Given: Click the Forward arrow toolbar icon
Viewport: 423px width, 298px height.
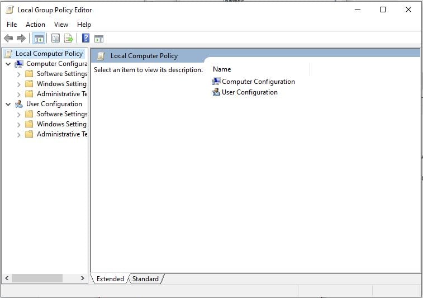Looking at the screenshot, I should pos(21,39).
